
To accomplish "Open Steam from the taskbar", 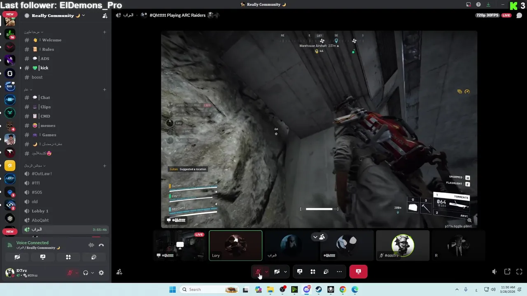I will click(319, 289).
